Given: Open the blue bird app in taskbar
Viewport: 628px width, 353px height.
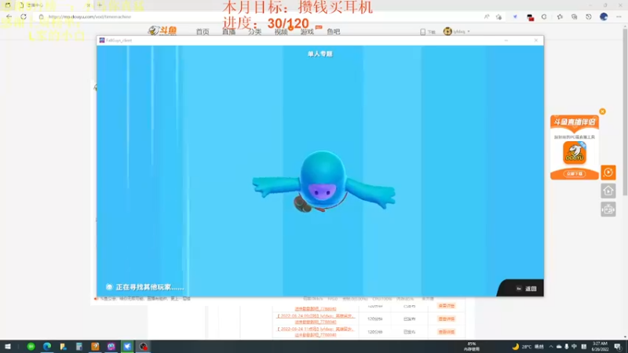Looking at the screenshot, I should tap(127, 347).
